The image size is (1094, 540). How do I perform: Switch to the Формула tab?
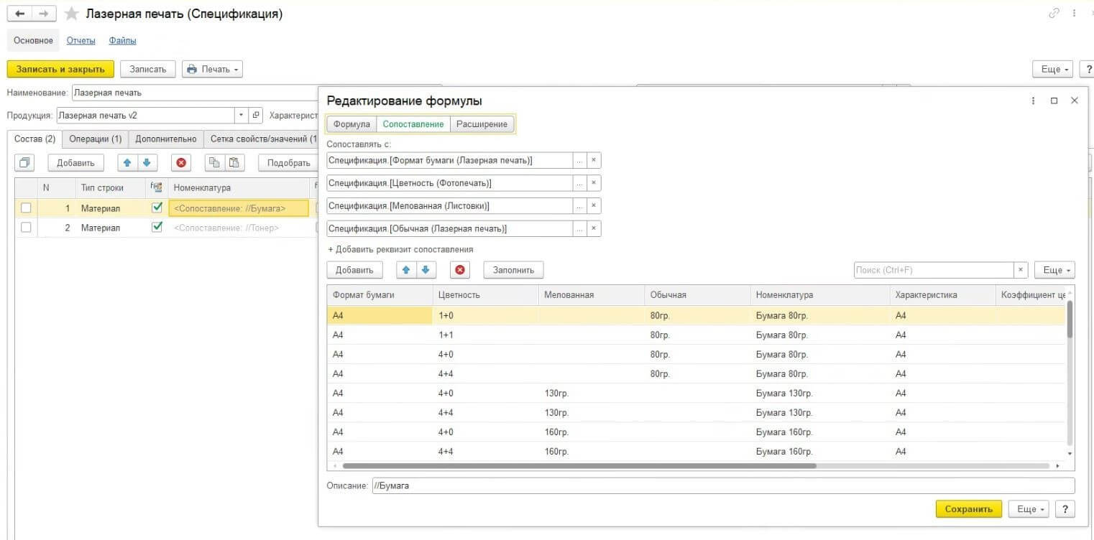point(351,124)
